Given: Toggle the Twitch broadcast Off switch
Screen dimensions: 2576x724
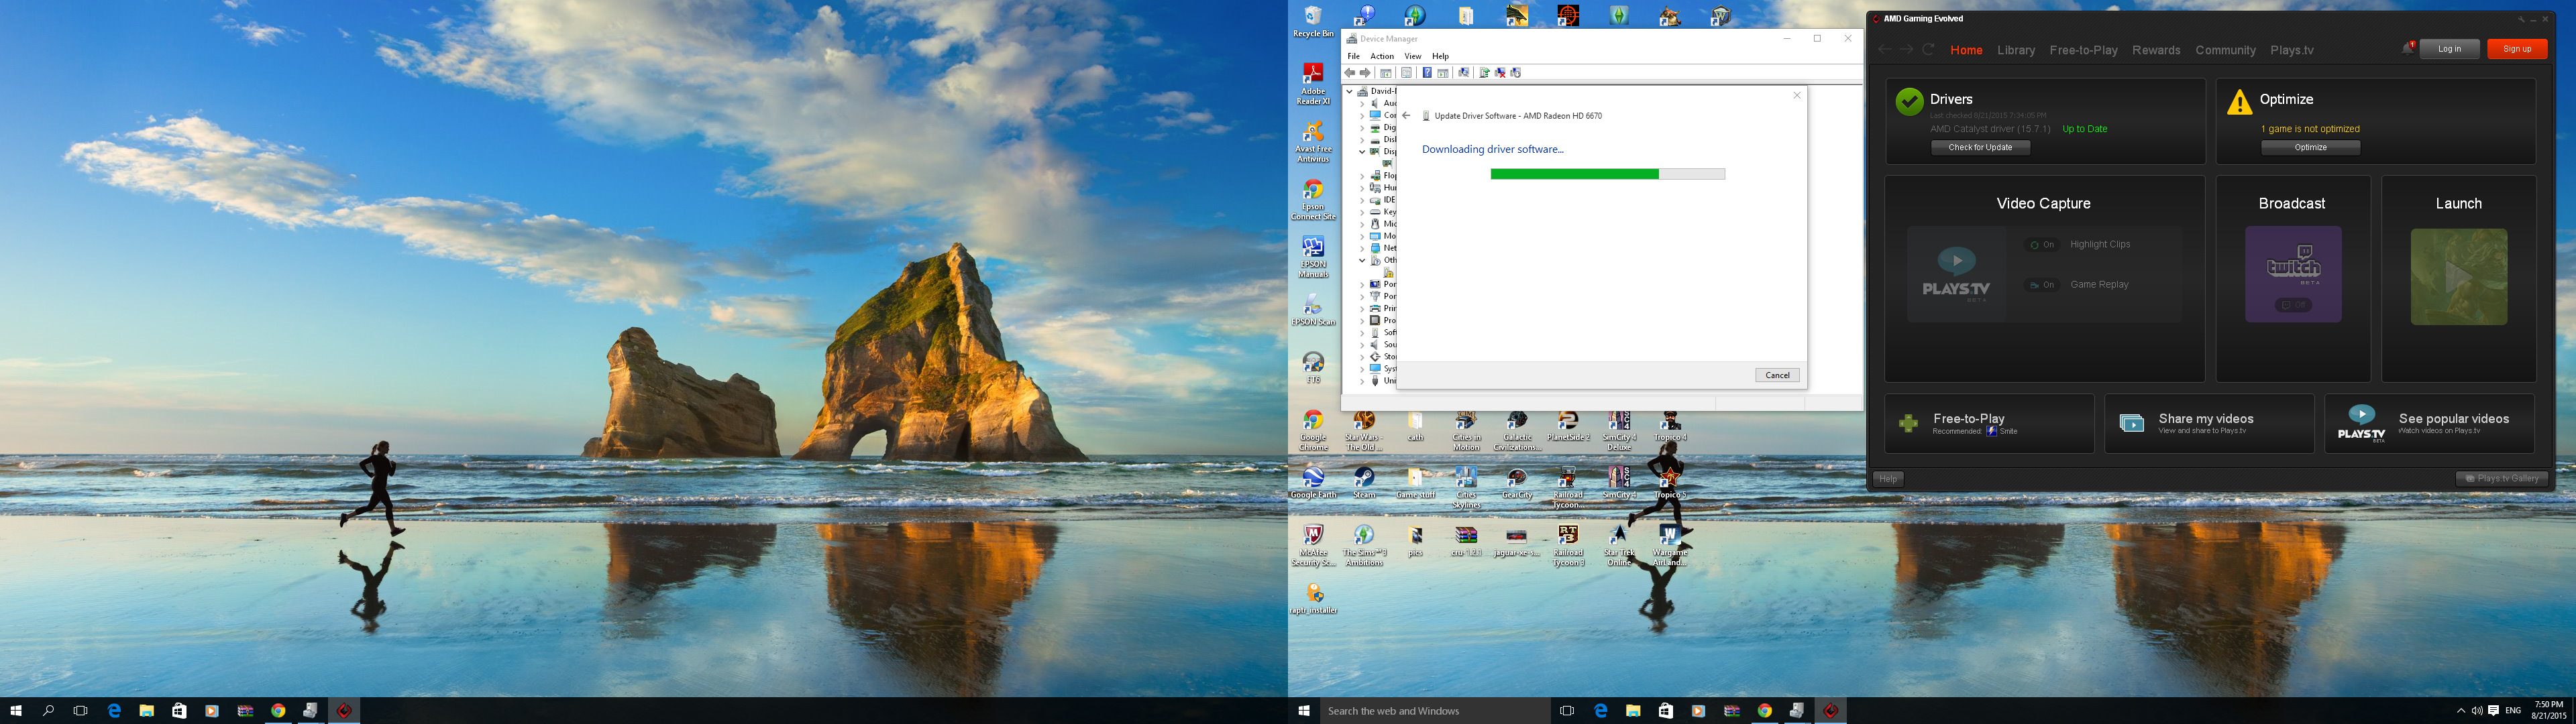Looking at the screenshot, I should pyautogui.click(x=2293, y=304).
